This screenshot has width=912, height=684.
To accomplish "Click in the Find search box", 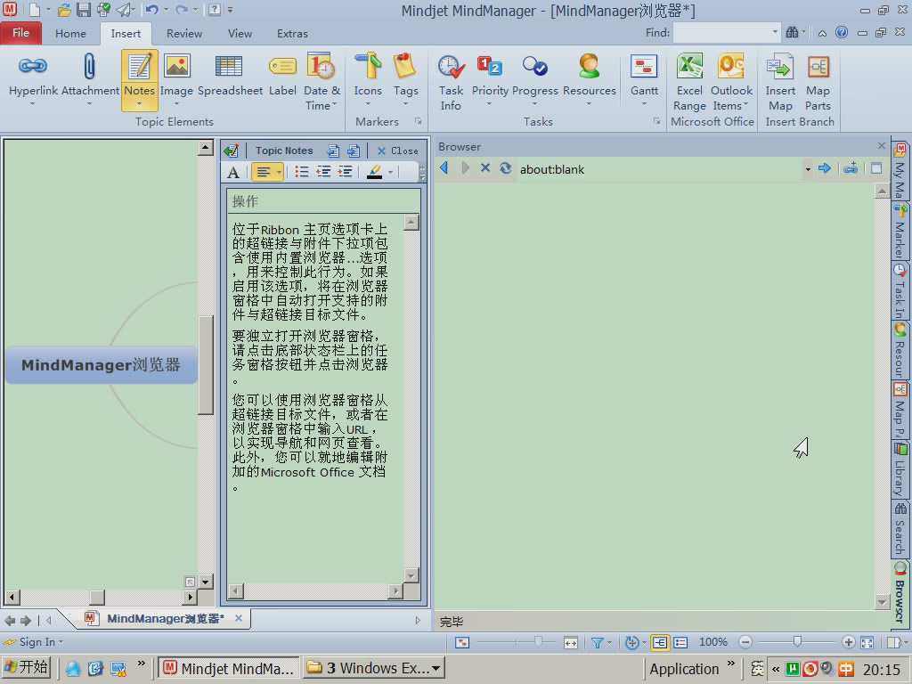I will (721, 33).
